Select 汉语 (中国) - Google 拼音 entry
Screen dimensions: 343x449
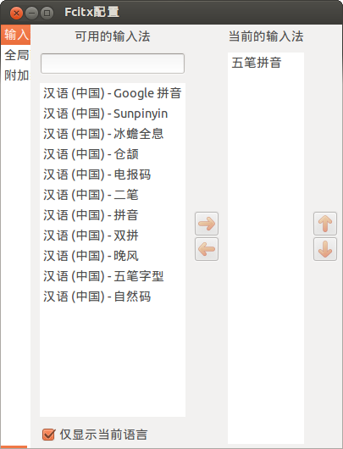tap(113, 93)
